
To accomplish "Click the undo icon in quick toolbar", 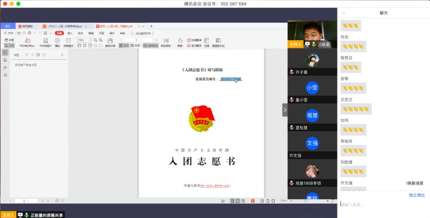I will pyautogui.click(x=35, y=33).
